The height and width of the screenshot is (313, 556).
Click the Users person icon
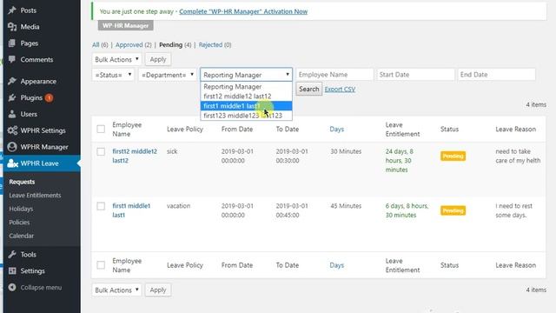pos(12,114)
